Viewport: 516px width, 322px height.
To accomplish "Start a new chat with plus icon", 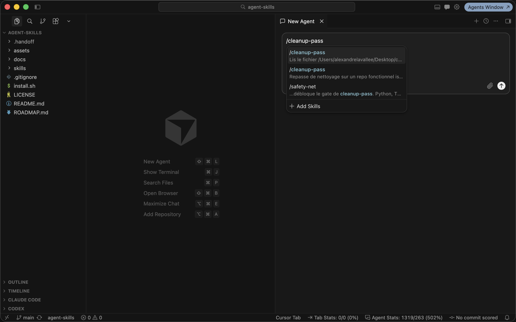I will [x=476, y=21].
